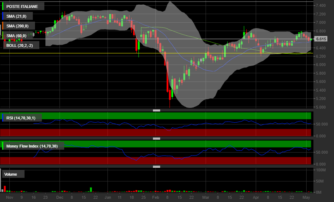
Task: Click the 5.200 price axis label
Action: [x=321, y=98]
